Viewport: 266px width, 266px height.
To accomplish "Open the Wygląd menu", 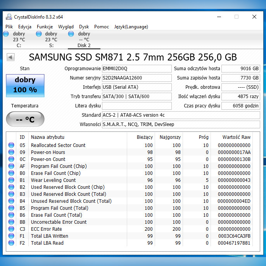I will coord(66,27).
